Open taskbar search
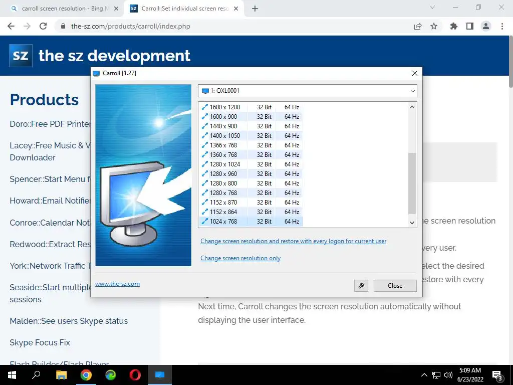 pos(36,375)
